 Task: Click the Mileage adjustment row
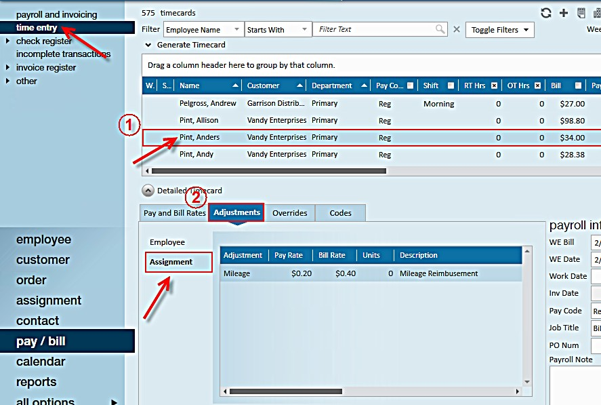[371, 273]
